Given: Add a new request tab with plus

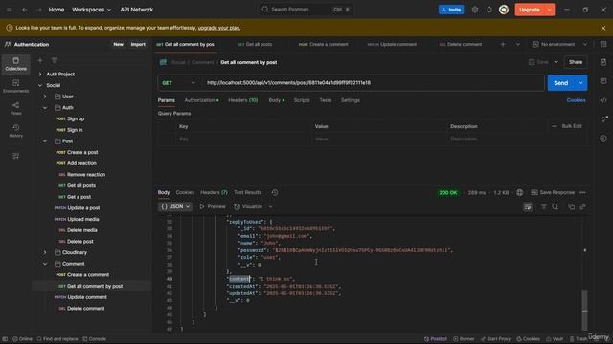Looking at the screenshot, I should click(503, 45).
